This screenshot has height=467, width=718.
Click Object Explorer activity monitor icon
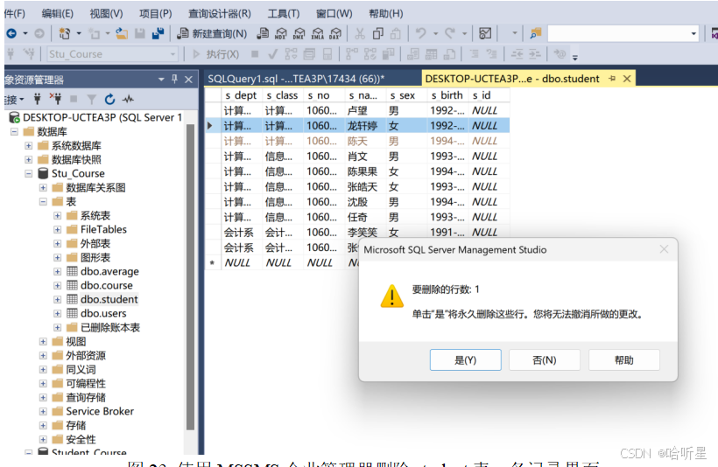(128, 99)
